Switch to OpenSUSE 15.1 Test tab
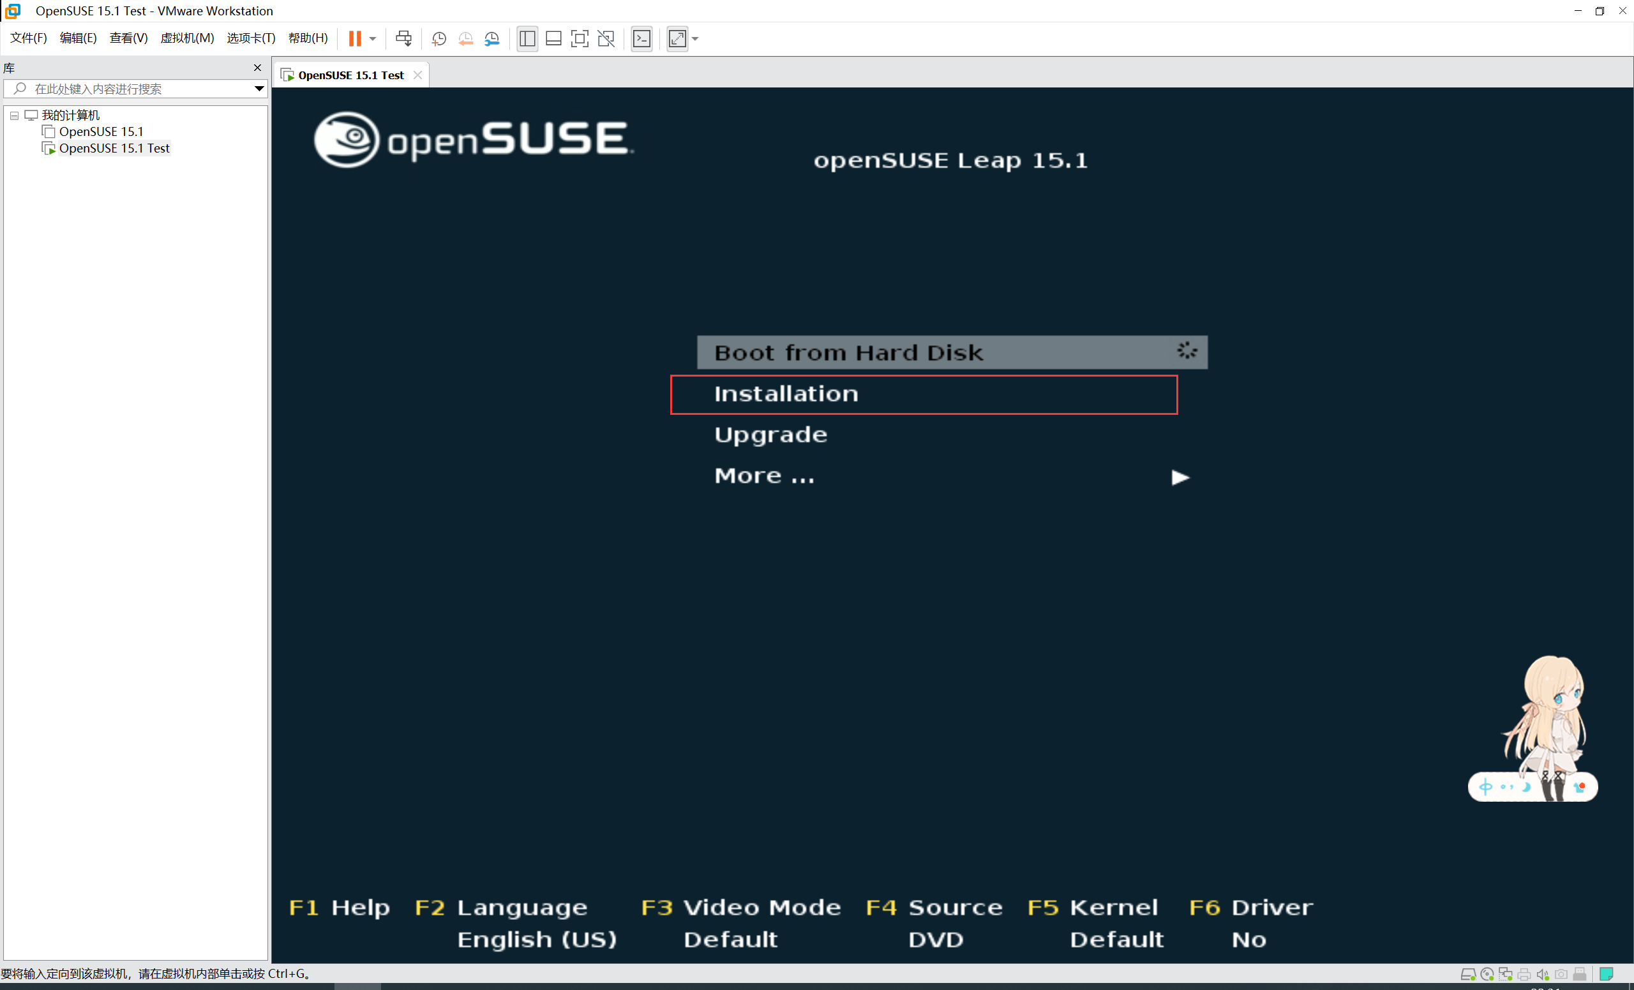The width and height of the screenshot is (1634, 990). 350,75
